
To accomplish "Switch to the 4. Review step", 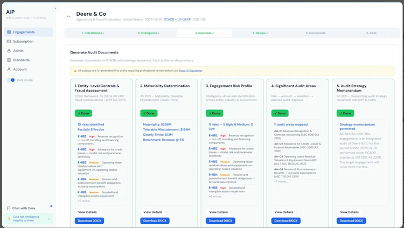I will [260, 33].
